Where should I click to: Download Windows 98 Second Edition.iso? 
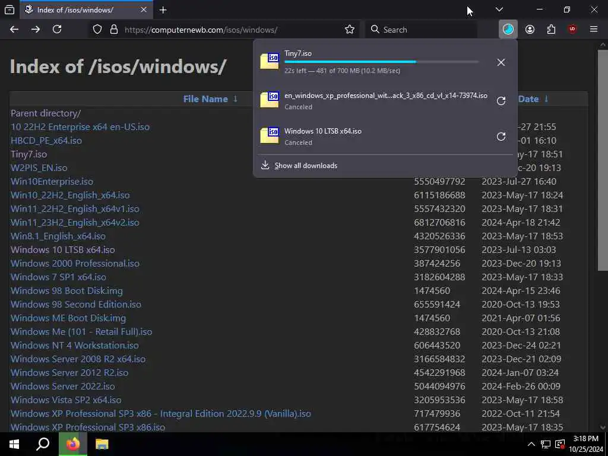pyautogui.click(x=76, y=304)
